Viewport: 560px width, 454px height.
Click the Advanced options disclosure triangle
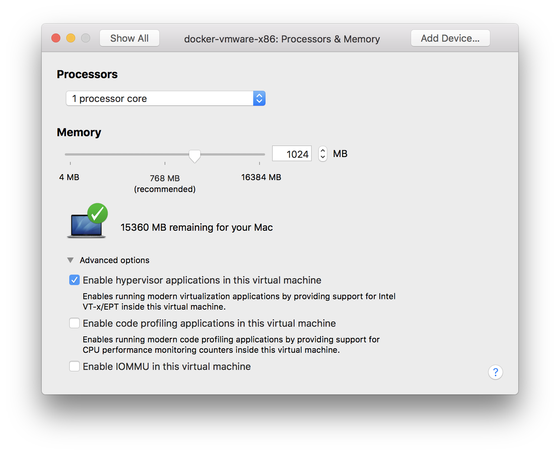70,260
